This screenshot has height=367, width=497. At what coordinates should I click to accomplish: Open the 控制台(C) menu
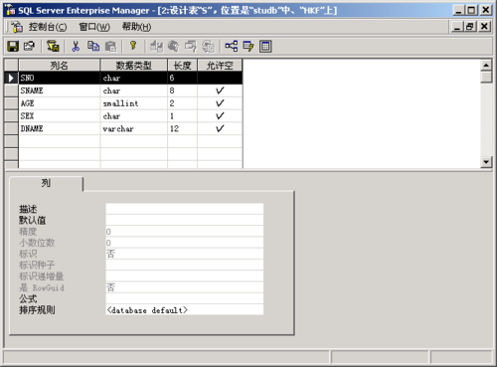48,27
